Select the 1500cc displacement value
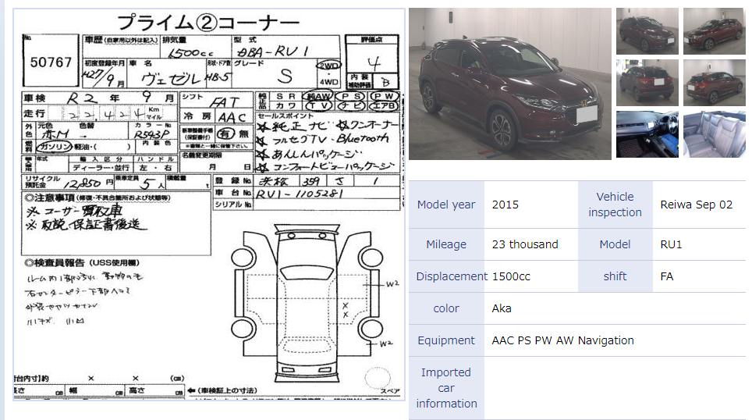This screenshot has height=420, width=752. pos(511,276)
